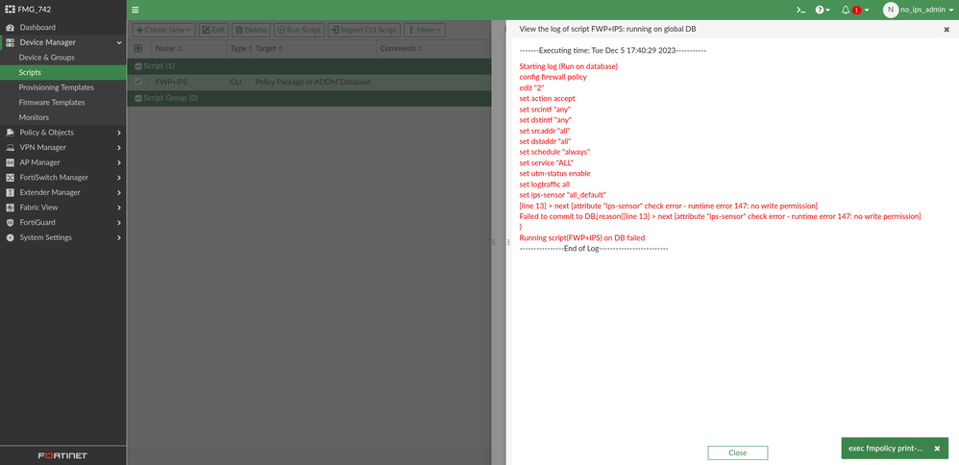Click the VPN Manager icon

tap(10, 147)
